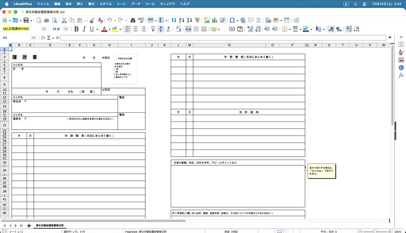Open the sidebar Navigator compass icon
This screenshot has width=406, height=233.
point(401,68)
